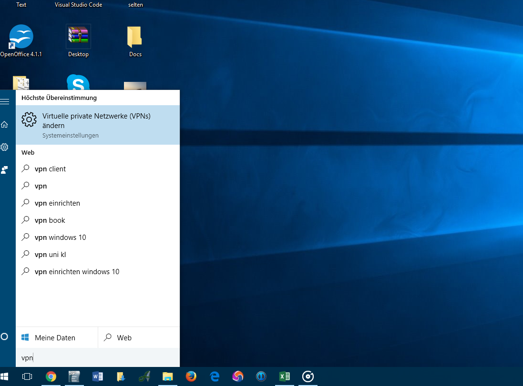Screen dimensions: 523x386
Task: Choose the 'vpn einrichten' suggestion
Action: (98, 203)
